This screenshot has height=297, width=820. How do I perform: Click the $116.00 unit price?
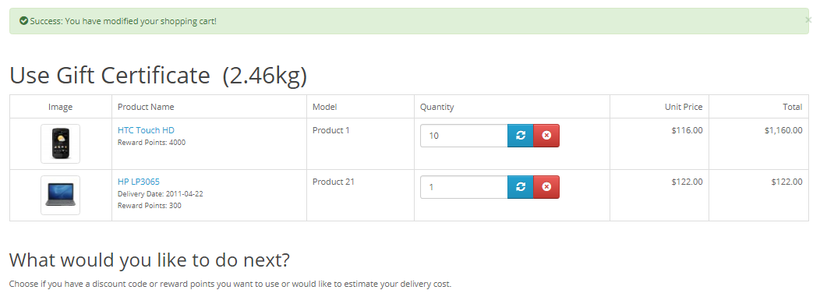687,130
